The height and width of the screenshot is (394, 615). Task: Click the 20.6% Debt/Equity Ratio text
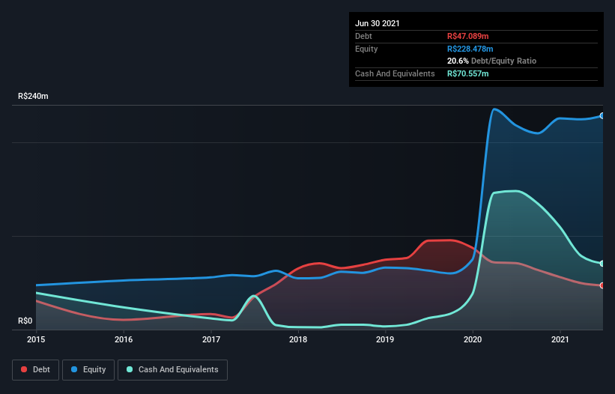[492, 61]
